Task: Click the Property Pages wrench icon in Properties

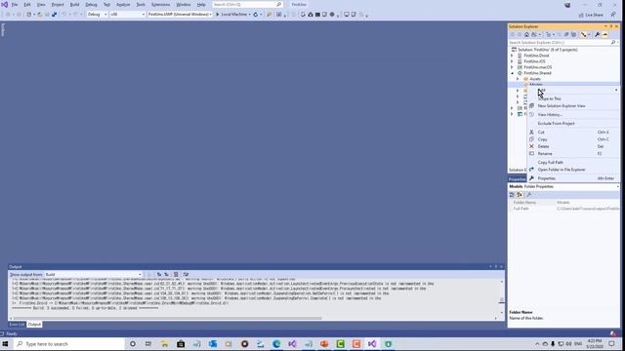Action: [x=529, y=195]
